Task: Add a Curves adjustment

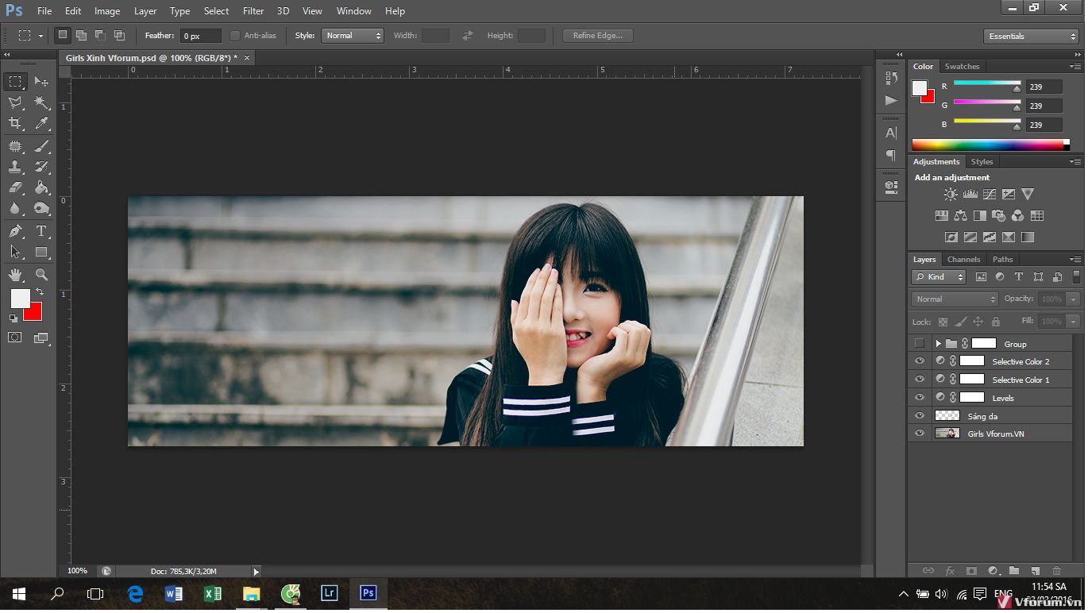Action: [990, 194]
